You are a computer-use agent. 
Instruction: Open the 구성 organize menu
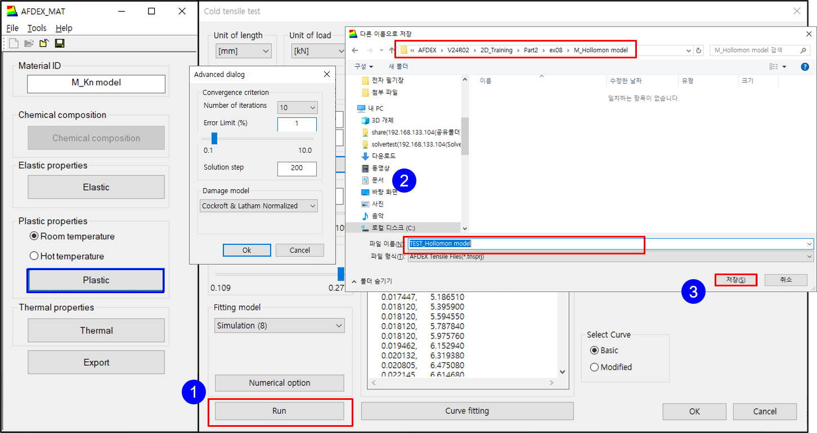click(363, 66)
